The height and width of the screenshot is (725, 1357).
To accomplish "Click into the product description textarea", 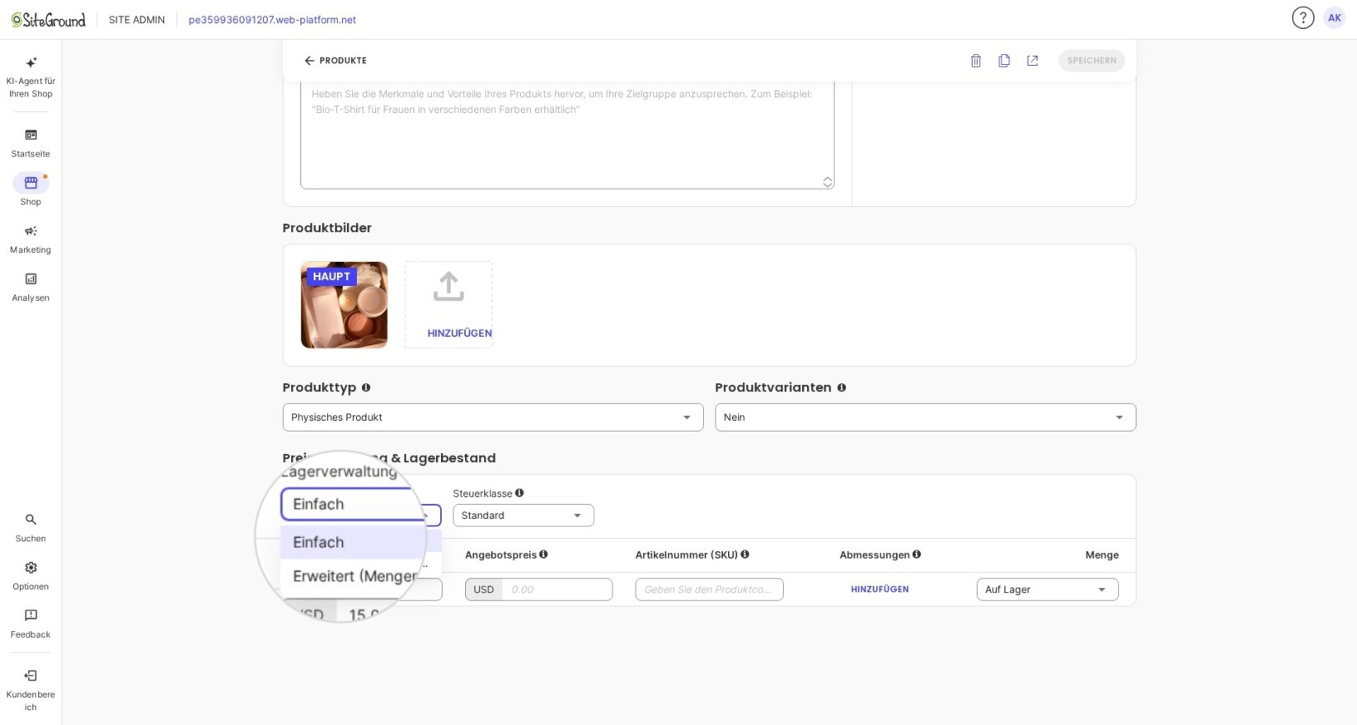I will (x=567, y=135).
